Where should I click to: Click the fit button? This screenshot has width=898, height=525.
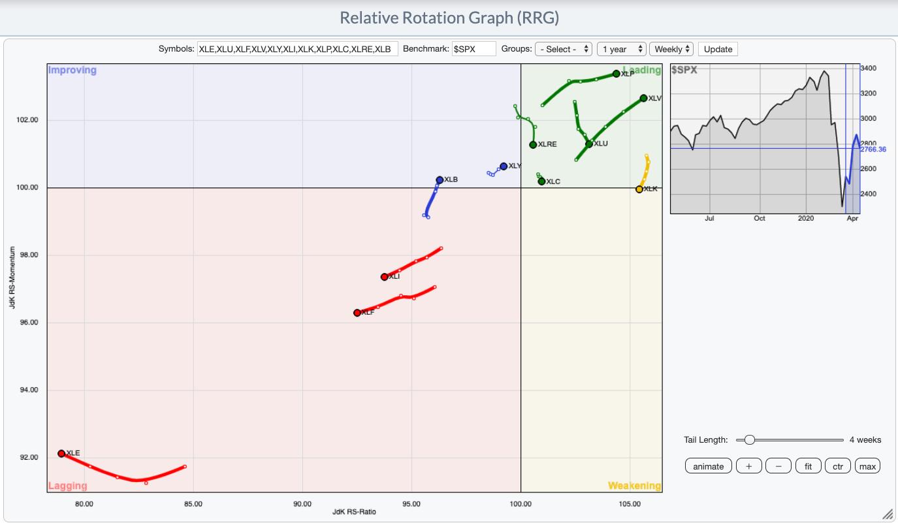pyautogui.click(x=808, y=466)
